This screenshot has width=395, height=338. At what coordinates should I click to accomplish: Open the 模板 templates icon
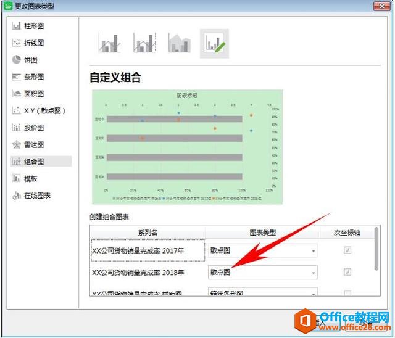16,178
